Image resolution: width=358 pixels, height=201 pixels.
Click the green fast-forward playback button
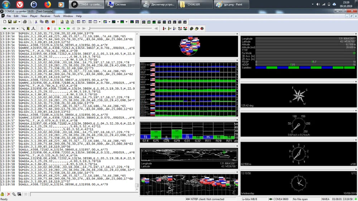[x=68, y=29]
